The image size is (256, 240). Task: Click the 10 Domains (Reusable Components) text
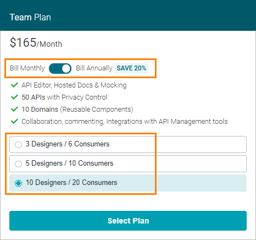pos(77,110)
